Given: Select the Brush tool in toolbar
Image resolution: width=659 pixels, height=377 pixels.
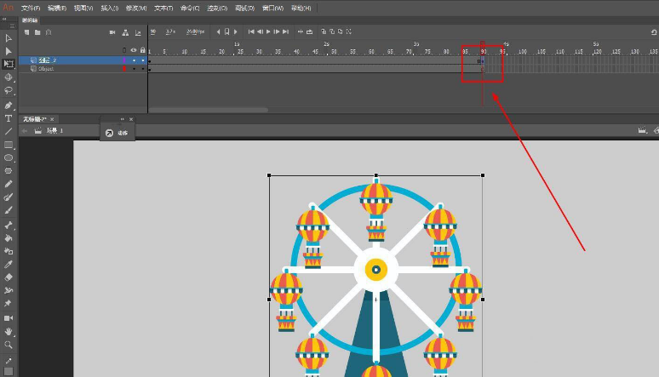Looking at the screenshot, I should tap(9, 210).
